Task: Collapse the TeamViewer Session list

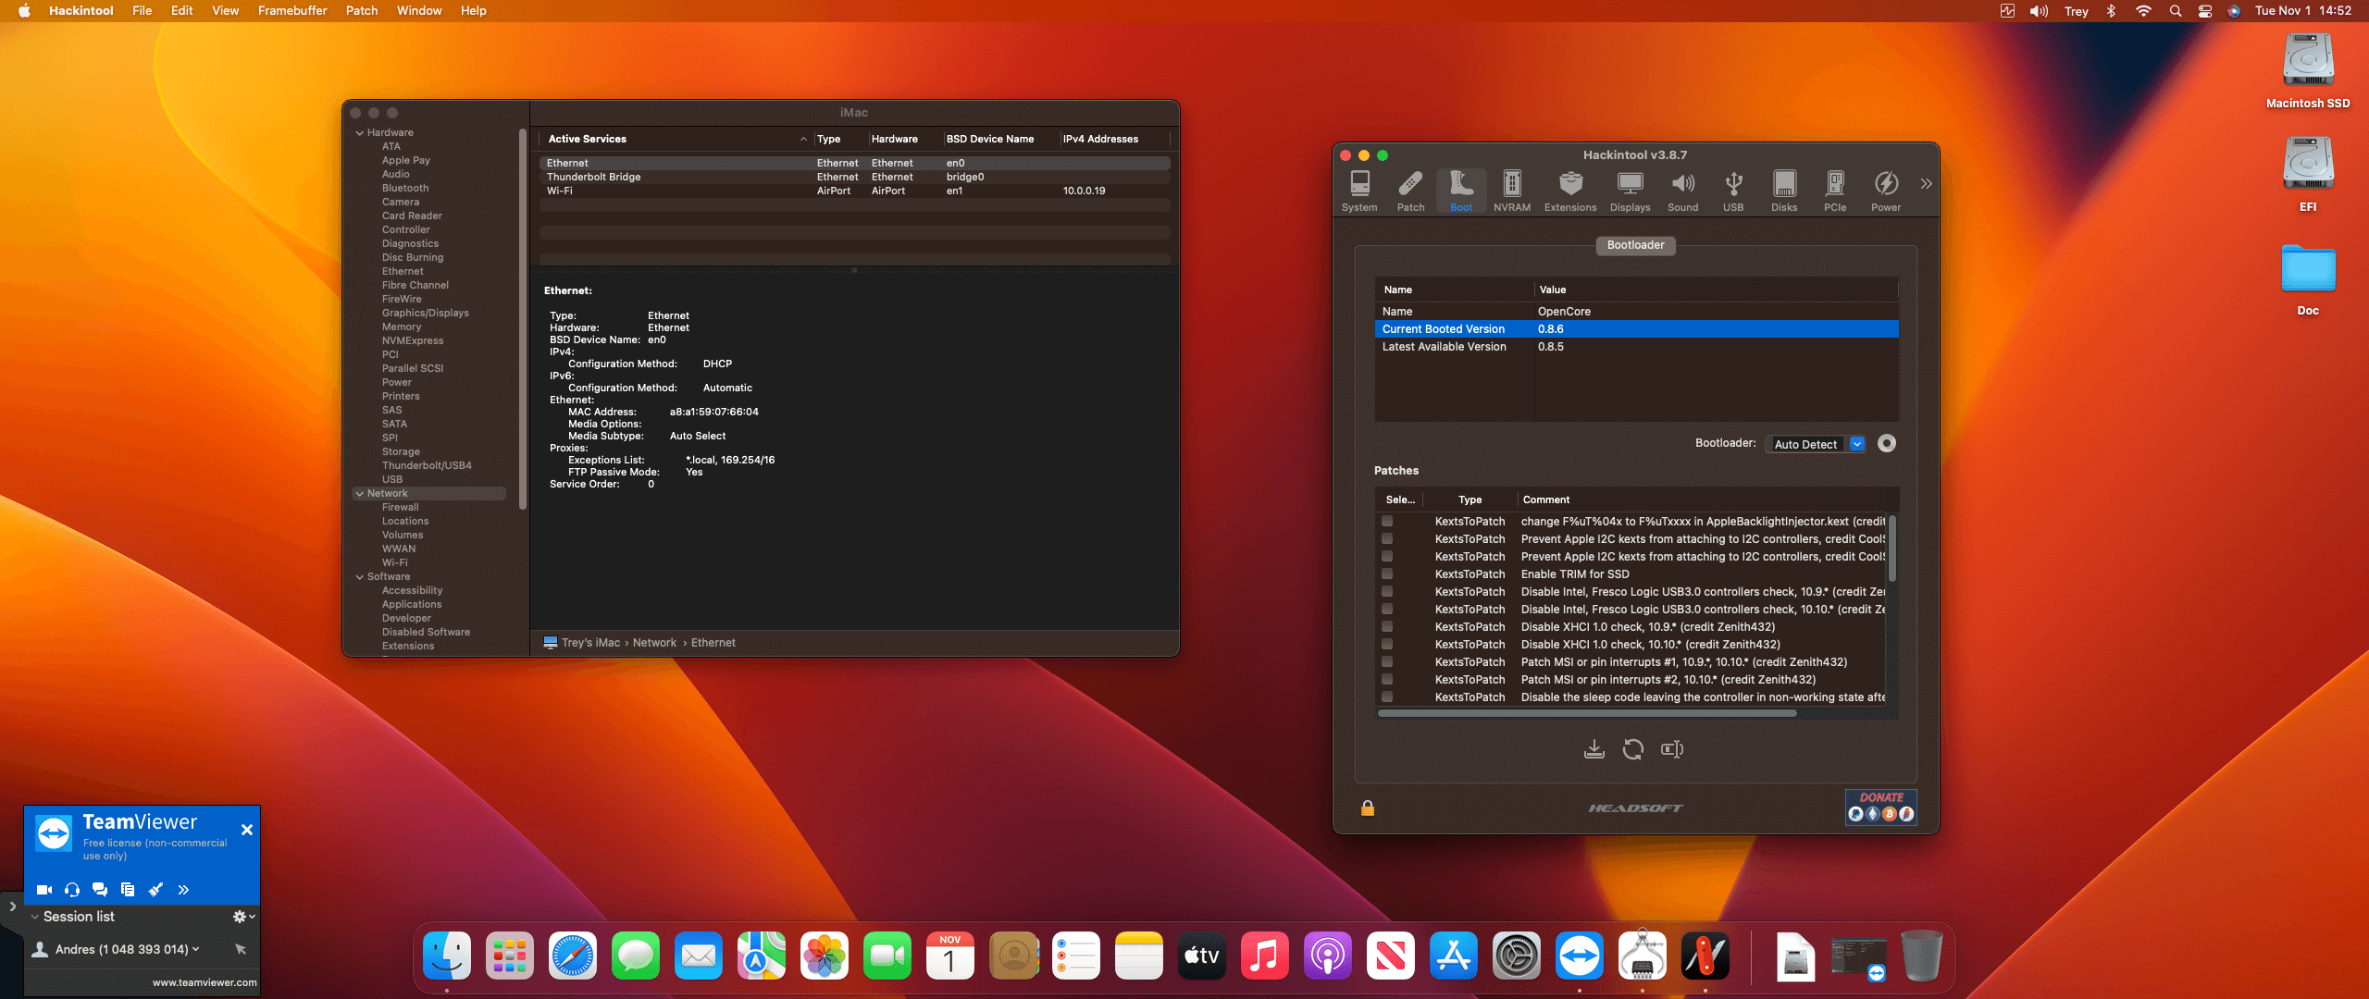Action: 35,917
